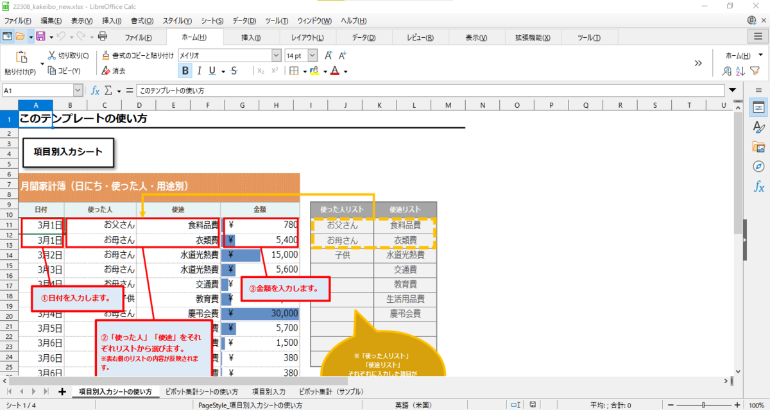770x410 pixels.
Task: Open the 書式(O) menu
Action: 141,21
